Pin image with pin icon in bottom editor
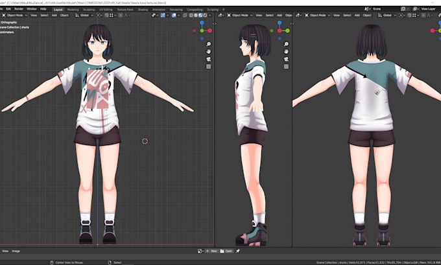441x265 pixels. pos(238,251)
